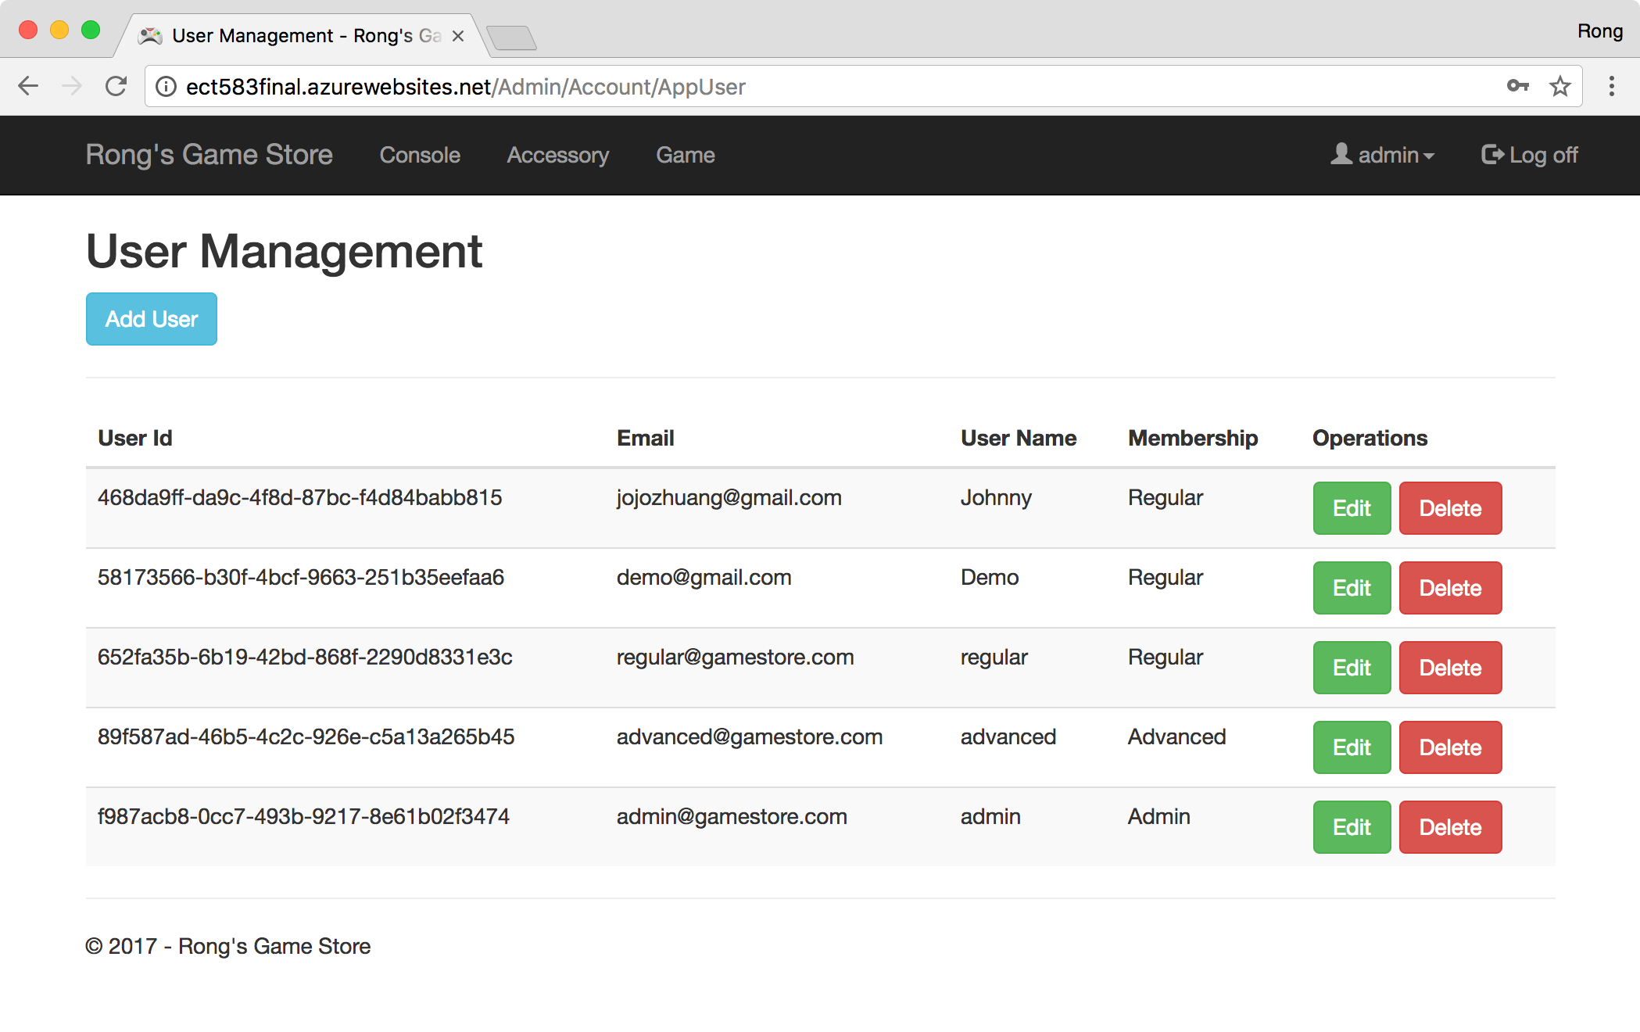Select the User Management browser tab
This screenshot has width=1640, height=1032.
301,36
